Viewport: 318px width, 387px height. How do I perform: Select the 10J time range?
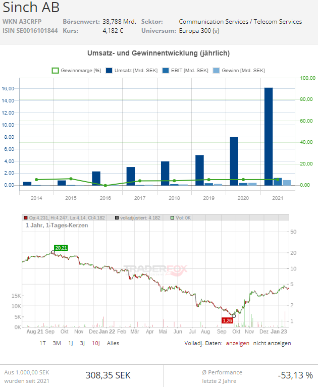pos(96,343)
